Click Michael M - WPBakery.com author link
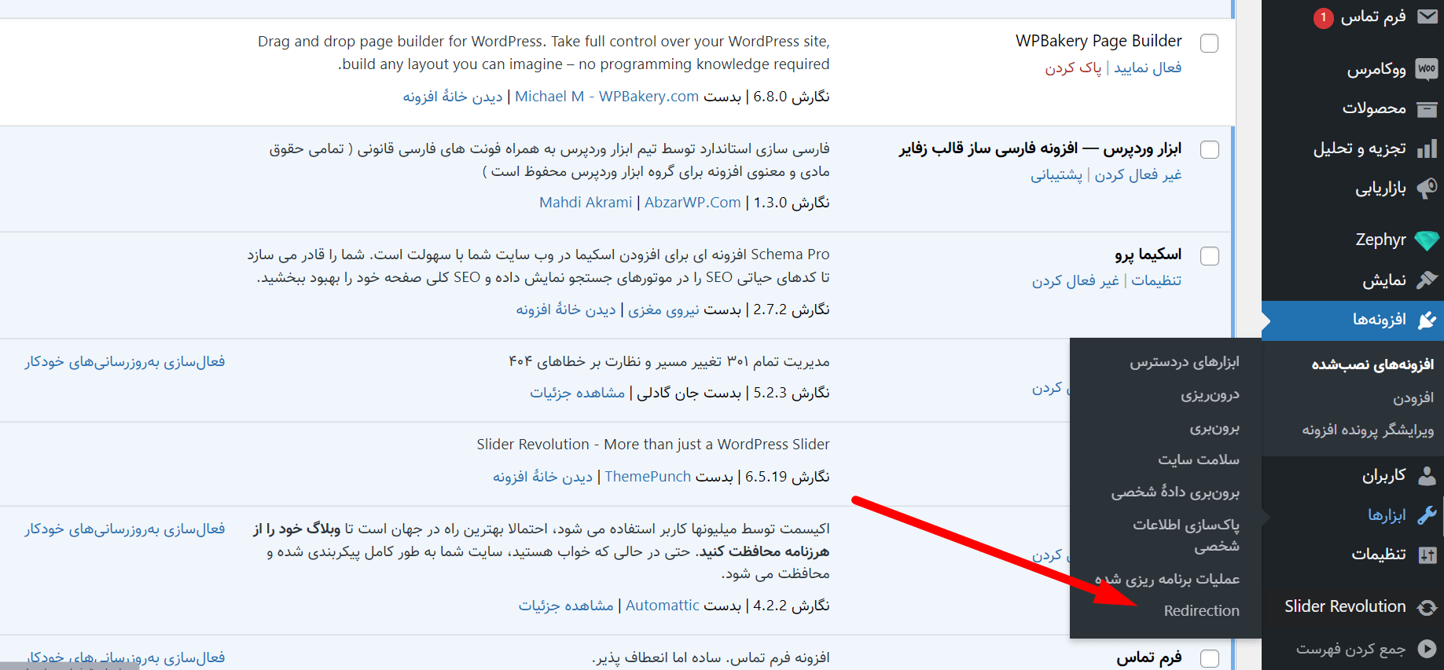 tap(607, 97)
